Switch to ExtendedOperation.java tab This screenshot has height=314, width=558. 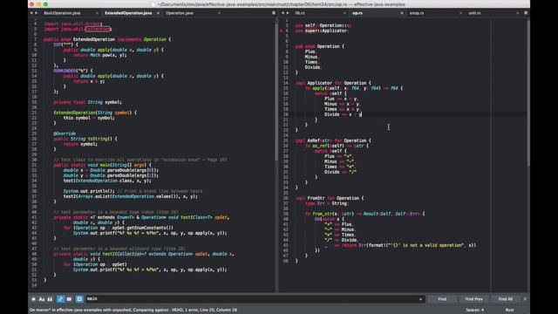(x=128, y=13)
